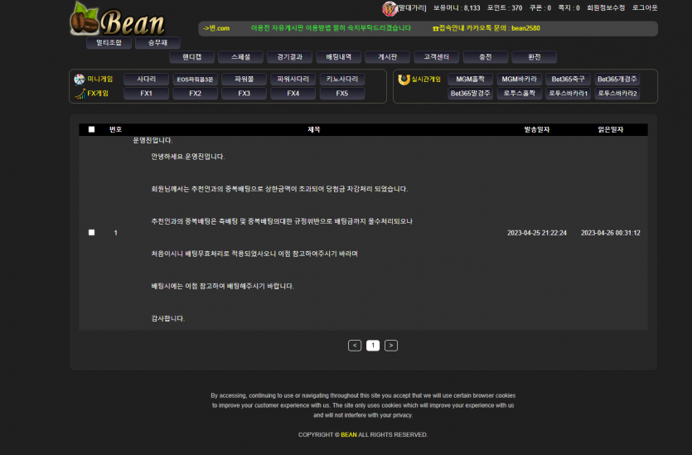Go to the next page arrow
This screenshot has height=455, width=692.
click(391, 346)
